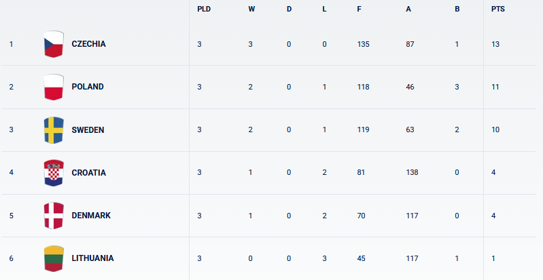The image size is (543, 280).
Task: Open the LITHUANIA team page
Action: [x=92, y=258]
